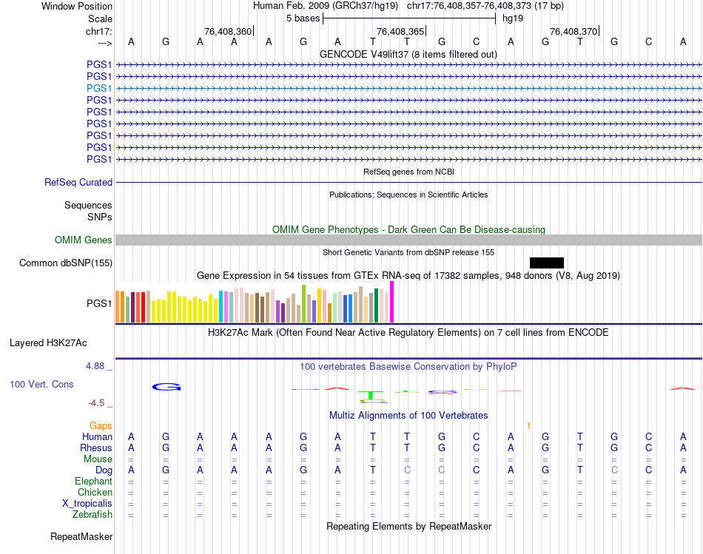
Task: Click the SNPs track label
Action: tap(100, 217)
